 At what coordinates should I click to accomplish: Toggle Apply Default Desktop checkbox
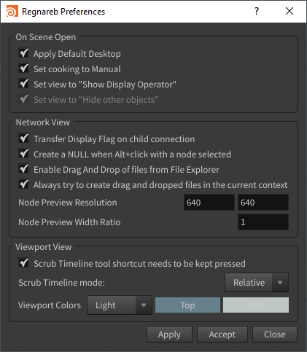coord(24,53)
